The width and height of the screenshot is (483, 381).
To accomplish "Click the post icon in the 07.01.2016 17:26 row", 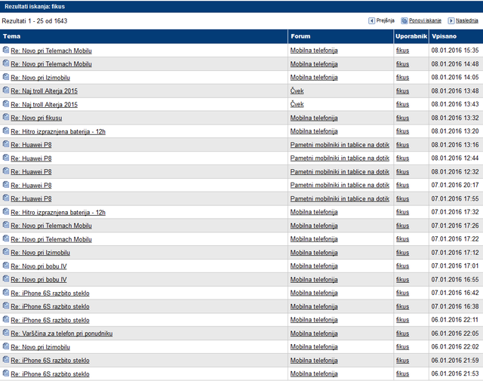I will point(6,225).
